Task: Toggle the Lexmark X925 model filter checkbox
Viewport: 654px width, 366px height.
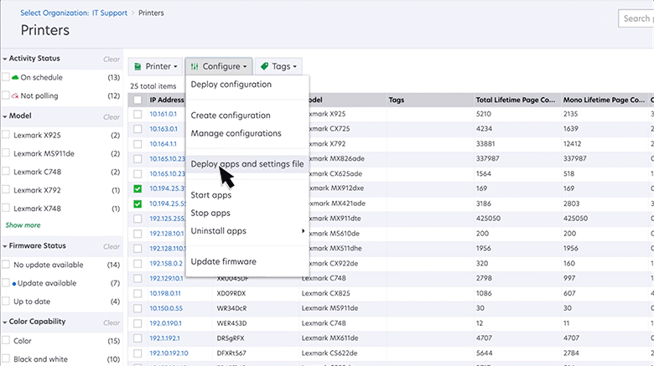Action: tap(7, 134)
